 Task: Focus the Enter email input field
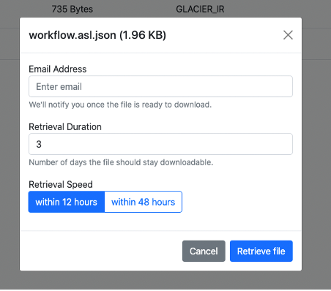pyautogui.click(x=160, y=86)
